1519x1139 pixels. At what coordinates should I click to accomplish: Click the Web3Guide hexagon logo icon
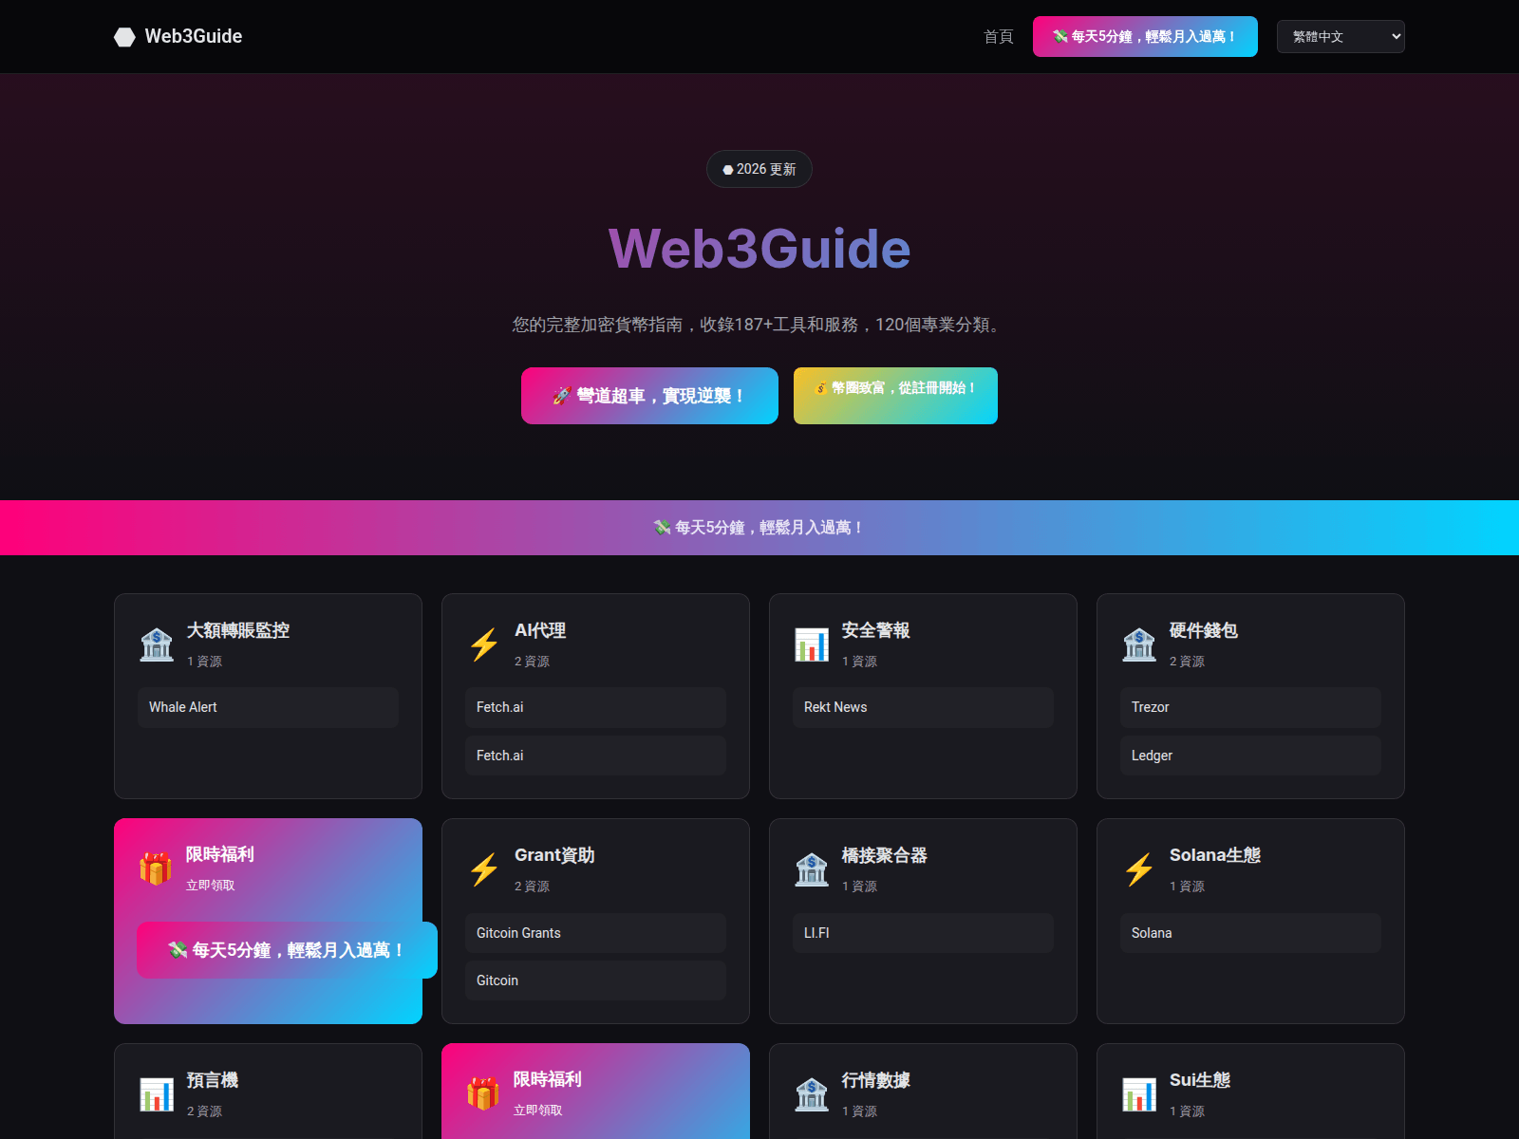124,37
